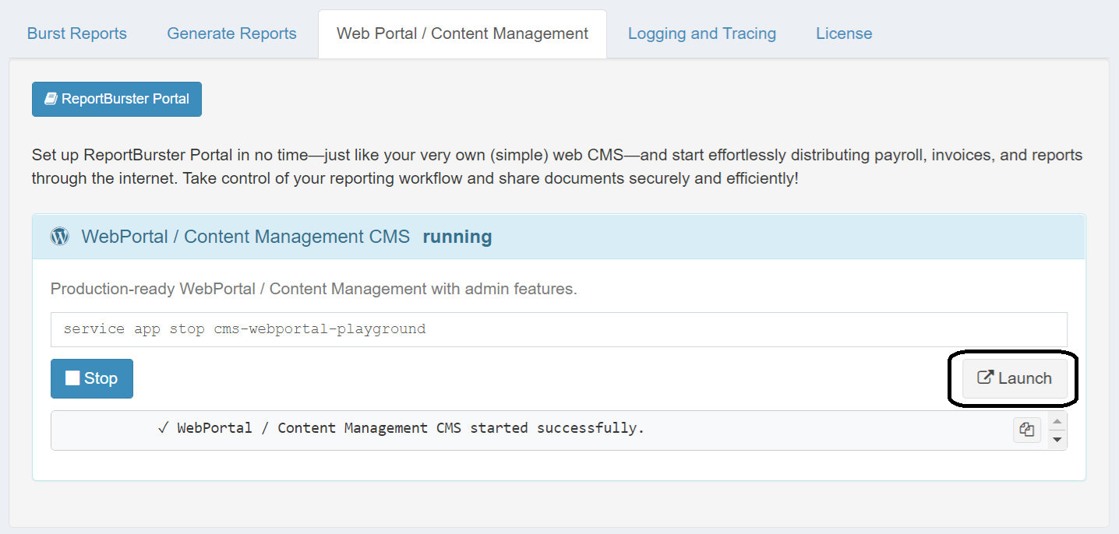Launch the running WebPortal CMS

pos(1015,378)
